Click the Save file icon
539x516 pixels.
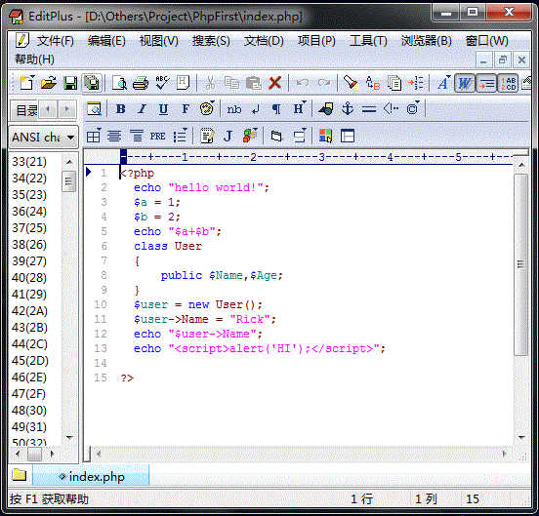click(x=70, y=84)
